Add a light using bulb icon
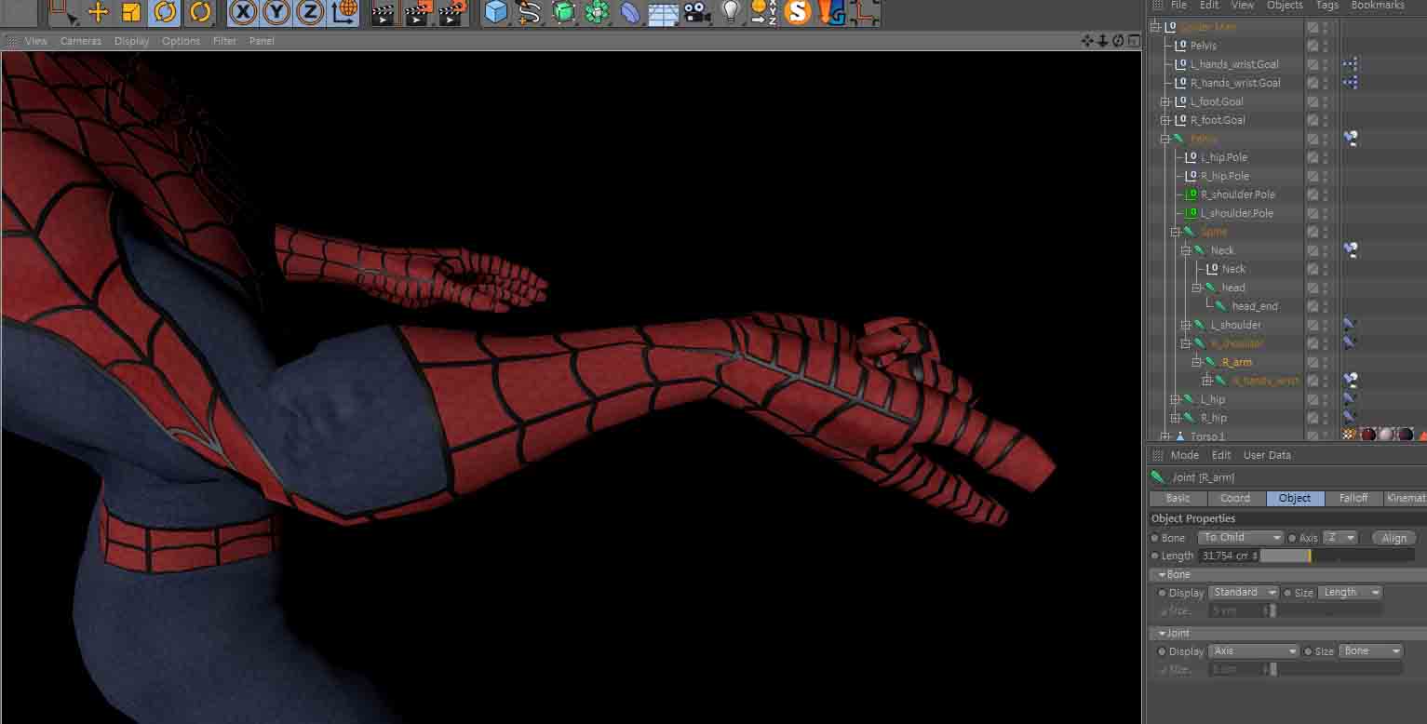The width and height of the screenshot is (1427, 724). click(x=732, y=11)
